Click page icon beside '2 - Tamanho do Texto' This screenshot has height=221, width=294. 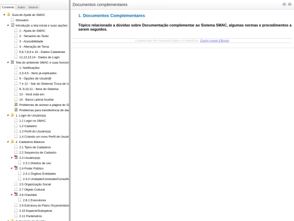(16, 35)
